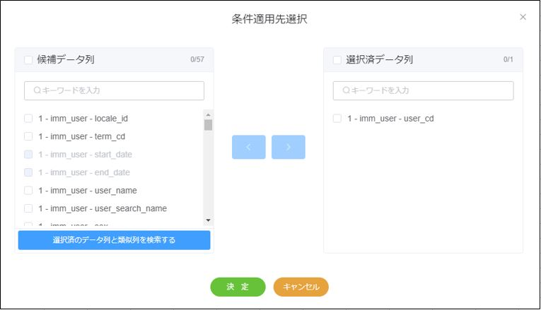Viewport: 541px width, 310px height.
Task: Click search icon in 候補データ列 keyword field
Action: [37, 90]
